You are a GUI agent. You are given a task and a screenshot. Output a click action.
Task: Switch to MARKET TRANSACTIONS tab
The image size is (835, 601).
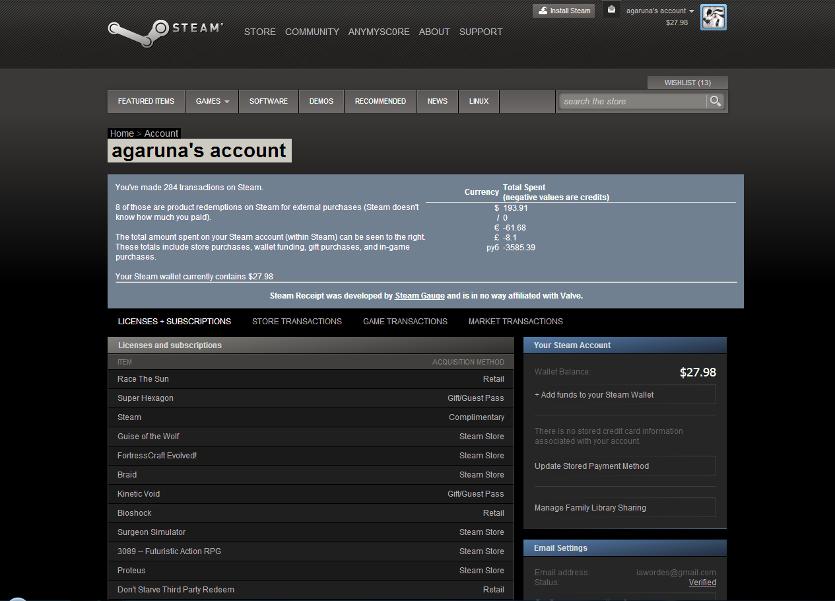[516, 322]
